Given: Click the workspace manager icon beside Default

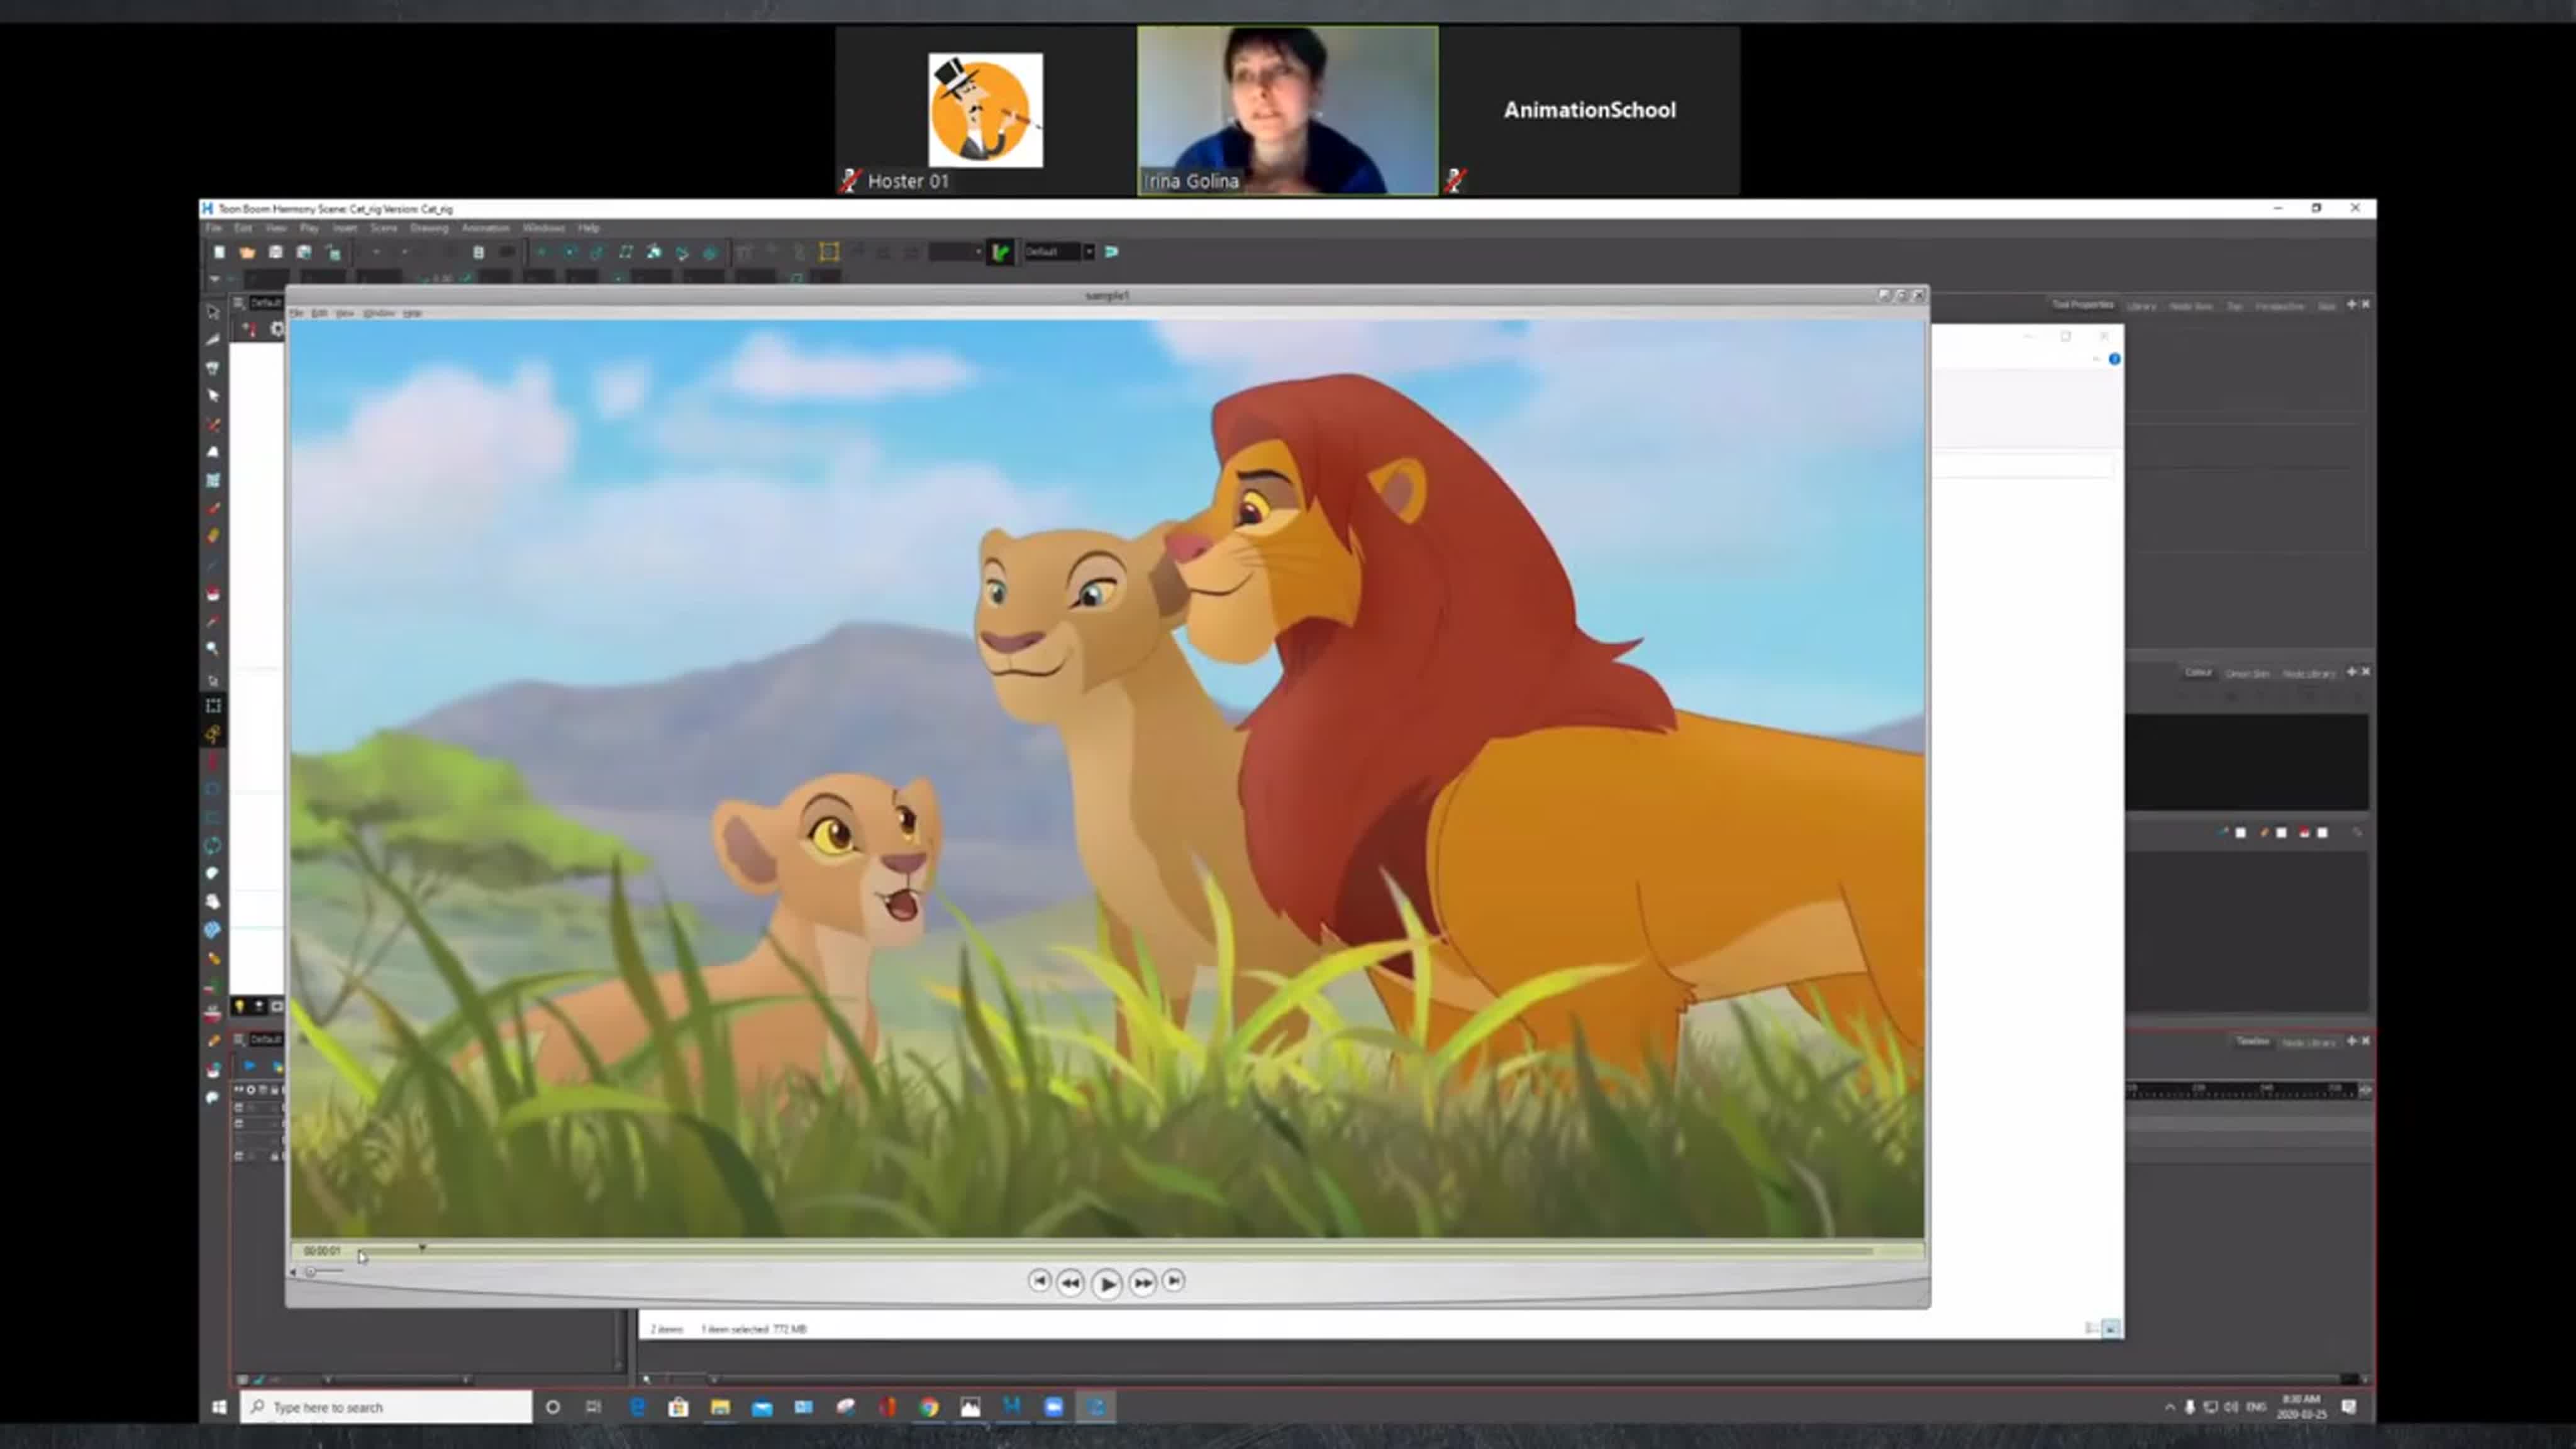Looking at the screenshot, I should click(1111, 252).
